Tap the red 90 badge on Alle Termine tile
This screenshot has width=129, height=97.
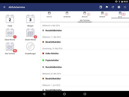pos(15,51)
